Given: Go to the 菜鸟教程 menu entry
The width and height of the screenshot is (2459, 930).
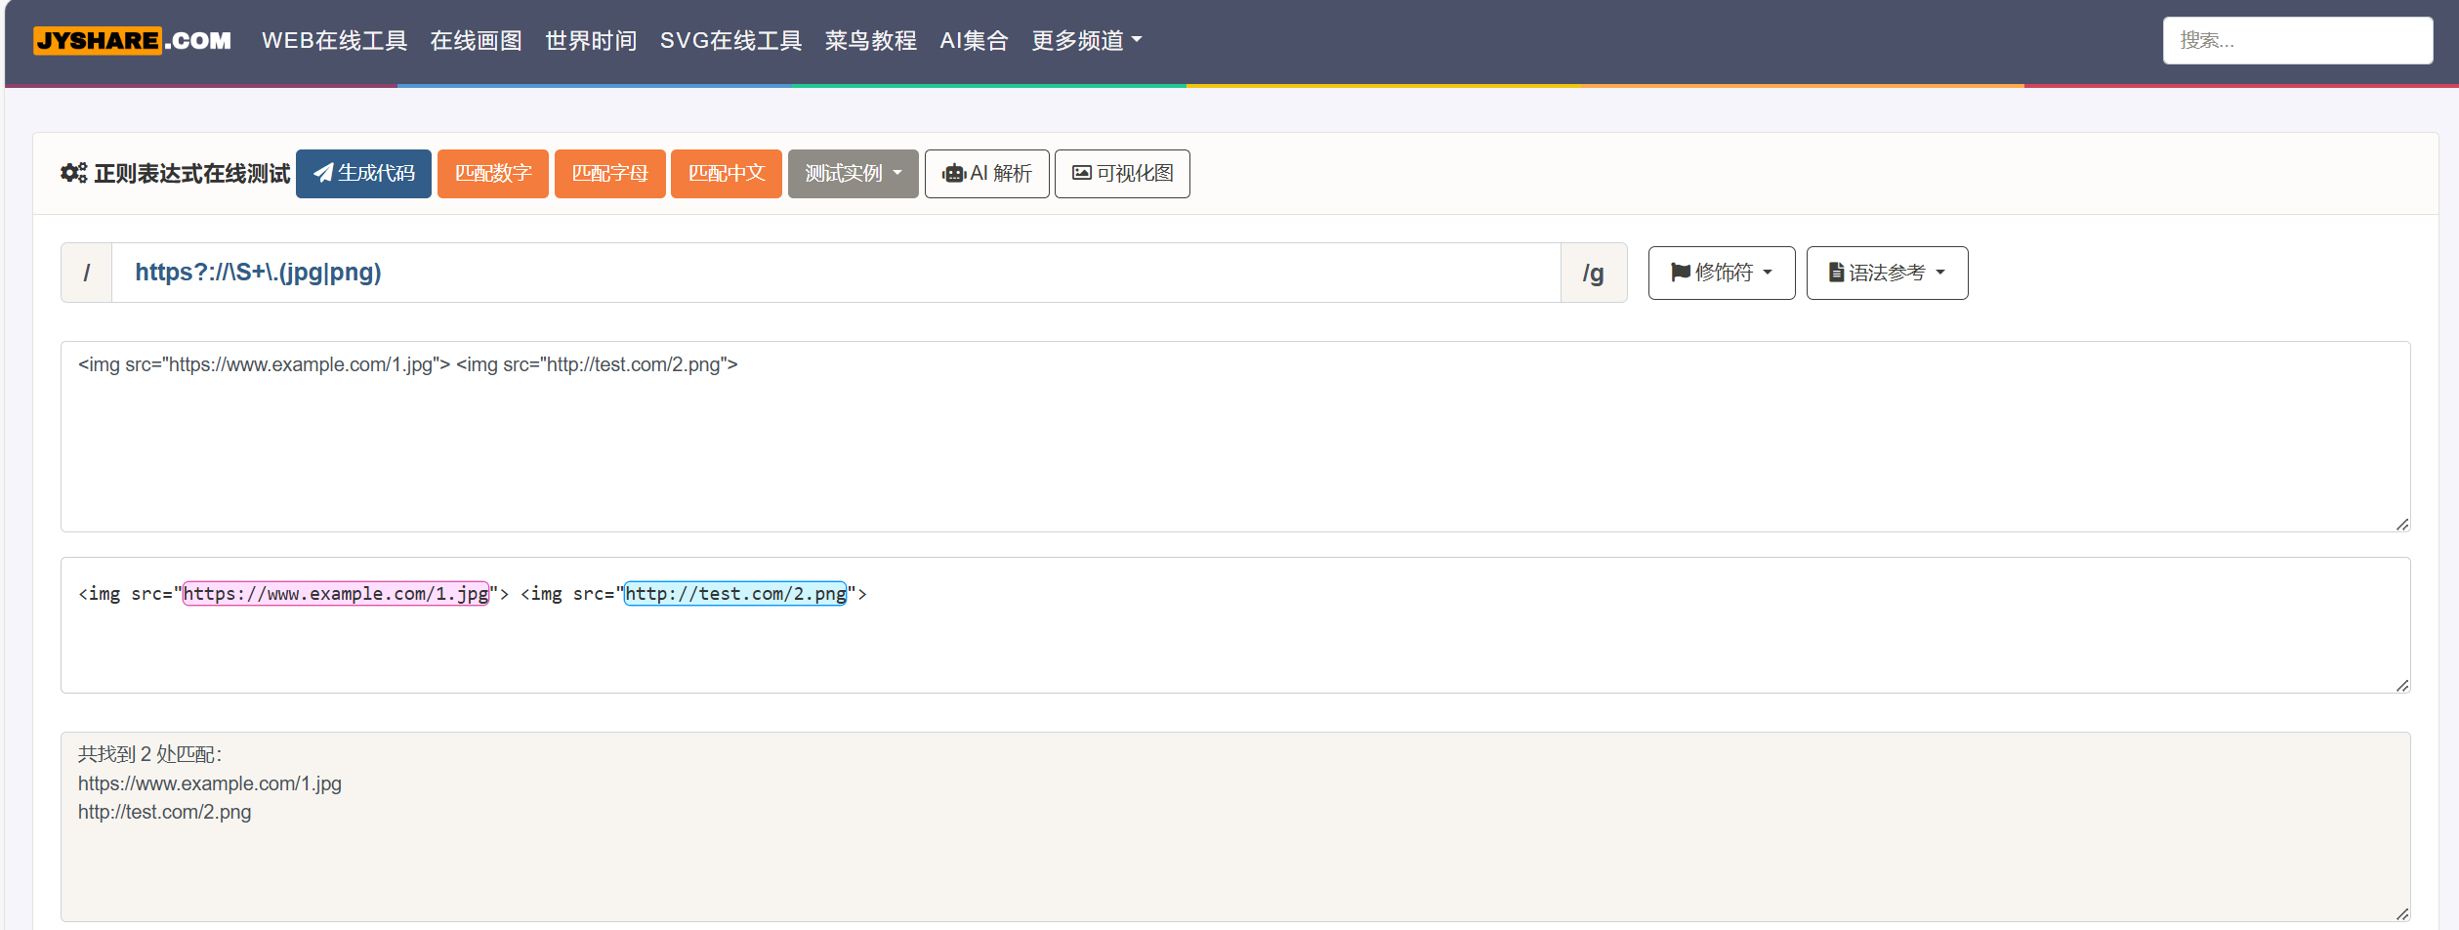Looking at the screenshot, I should click(870, 40).
